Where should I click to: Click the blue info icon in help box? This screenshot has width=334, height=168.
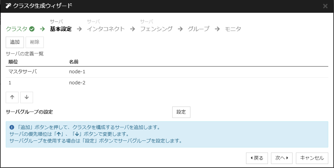pyautogui.click(x=12, y=128)
